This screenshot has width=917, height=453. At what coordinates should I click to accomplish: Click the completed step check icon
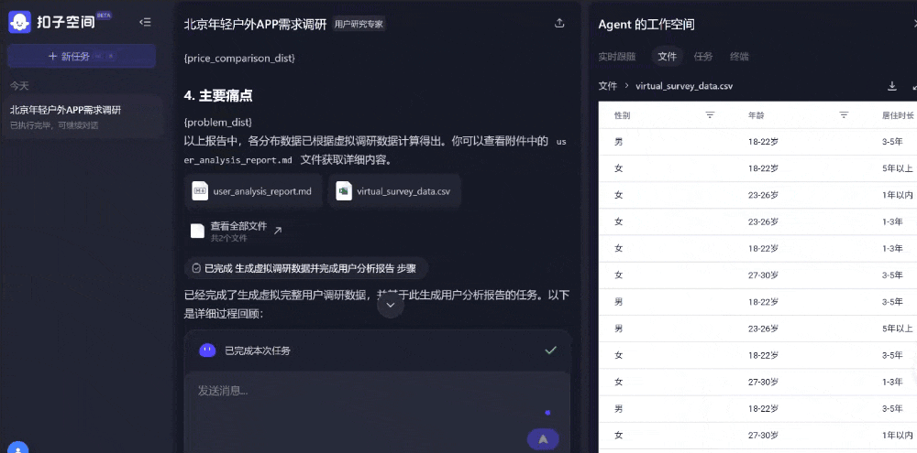coord(196,268)
